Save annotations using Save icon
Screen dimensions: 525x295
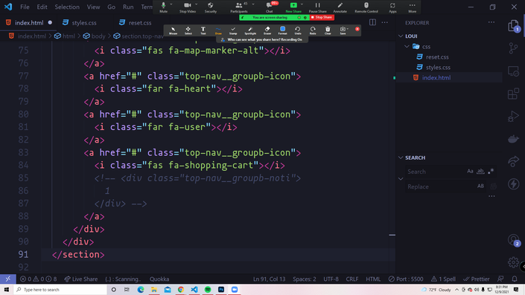tap(343, 30)
